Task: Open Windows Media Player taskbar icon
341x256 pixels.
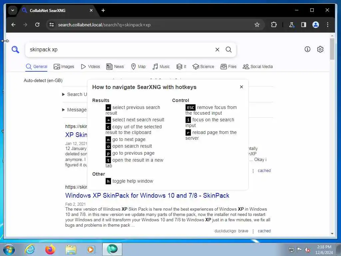Action: click(91, 249)
